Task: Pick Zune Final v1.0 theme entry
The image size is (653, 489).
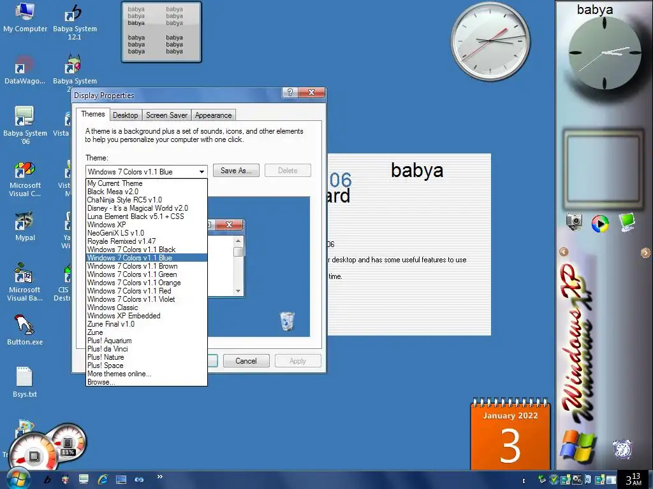Action: (147, 324)
